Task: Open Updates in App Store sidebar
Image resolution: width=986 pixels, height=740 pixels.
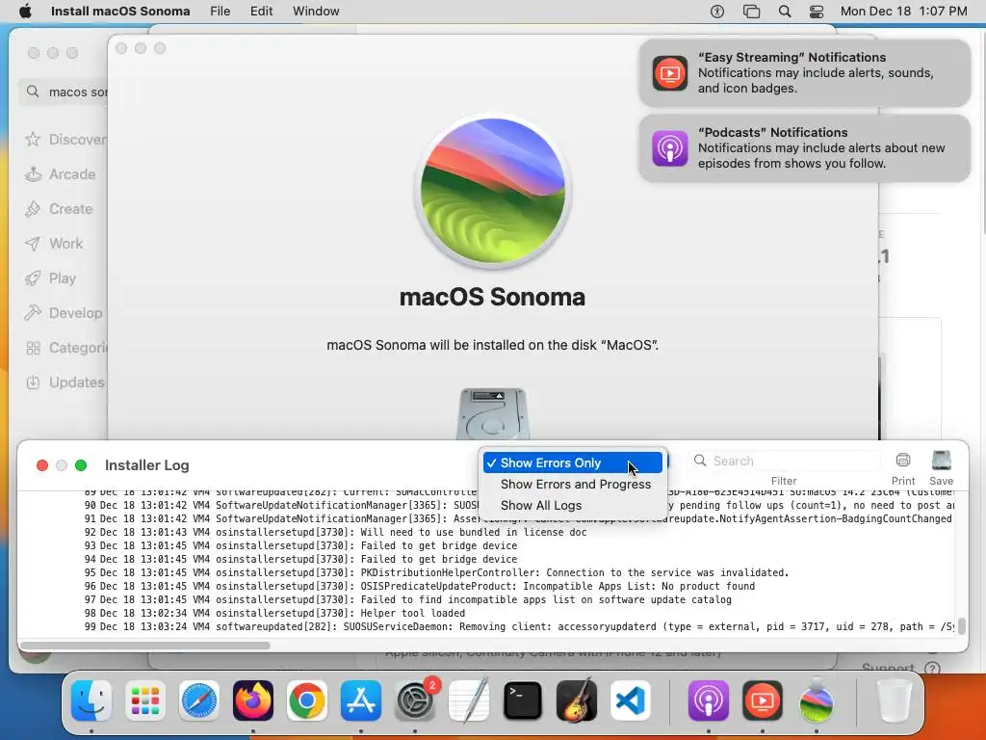Action: tap(65, 383)
